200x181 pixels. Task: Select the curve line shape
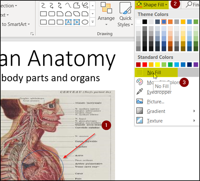tap(68, 6)
